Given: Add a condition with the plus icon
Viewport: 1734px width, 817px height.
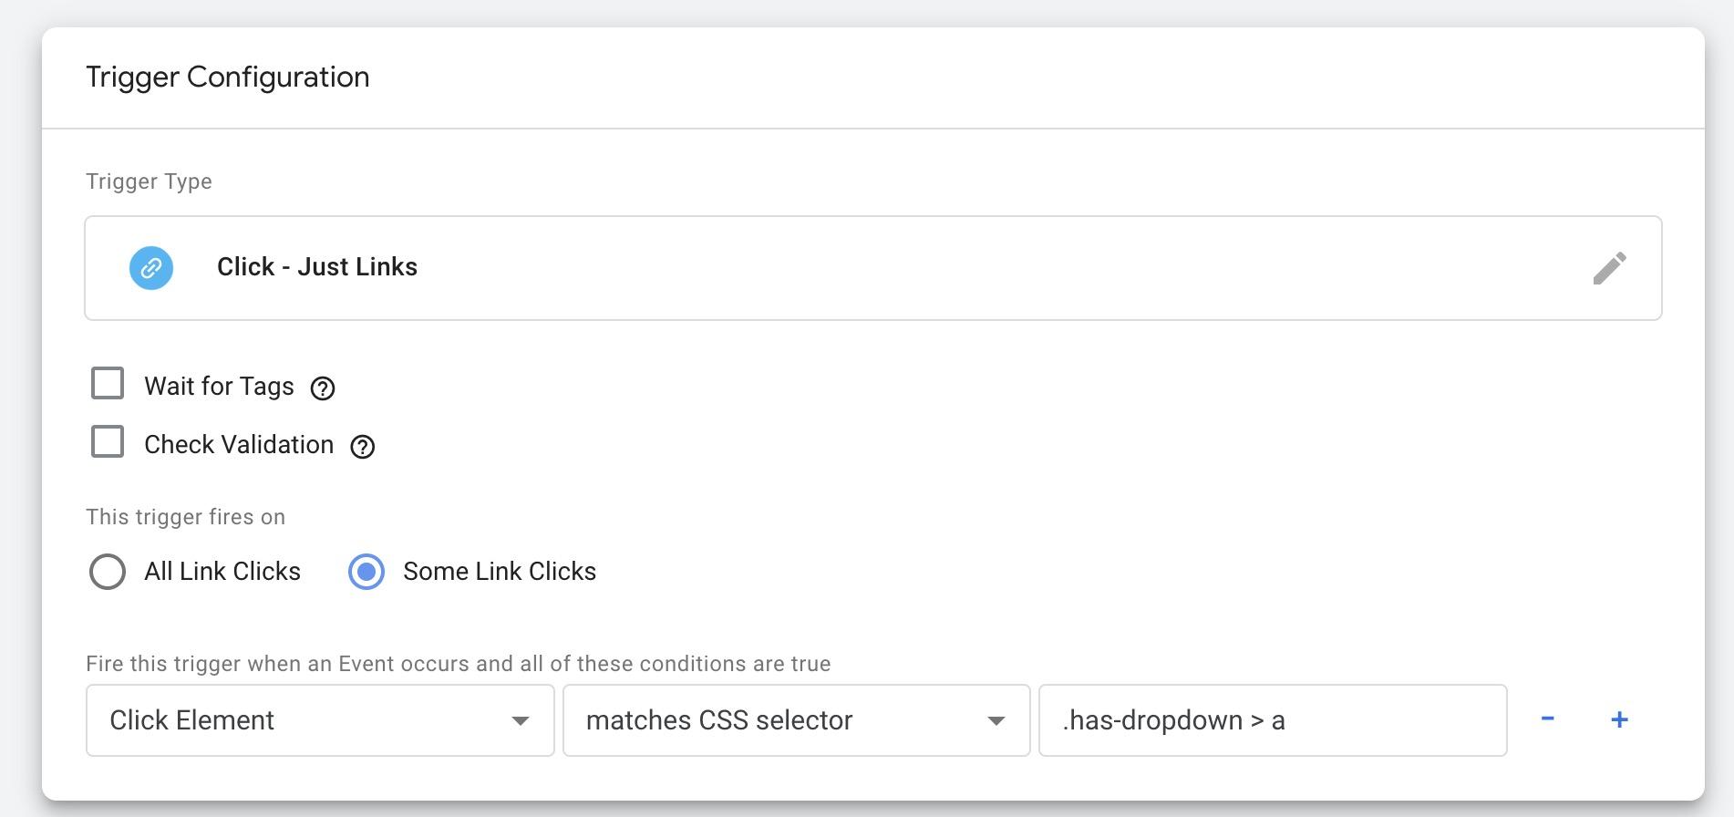Looking at the screenshot, I should [1619, 719].
